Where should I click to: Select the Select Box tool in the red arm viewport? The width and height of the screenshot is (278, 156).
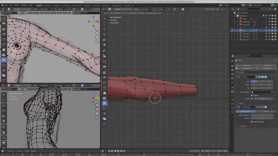click(105, 19)
